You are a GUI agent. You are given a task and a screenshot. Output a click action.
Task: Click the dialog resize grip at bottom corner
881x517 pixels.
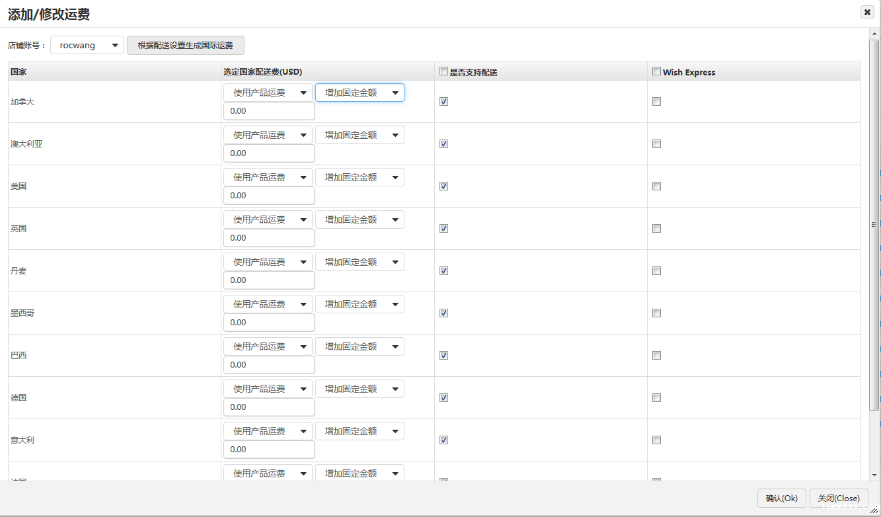[x=874, y=510]
